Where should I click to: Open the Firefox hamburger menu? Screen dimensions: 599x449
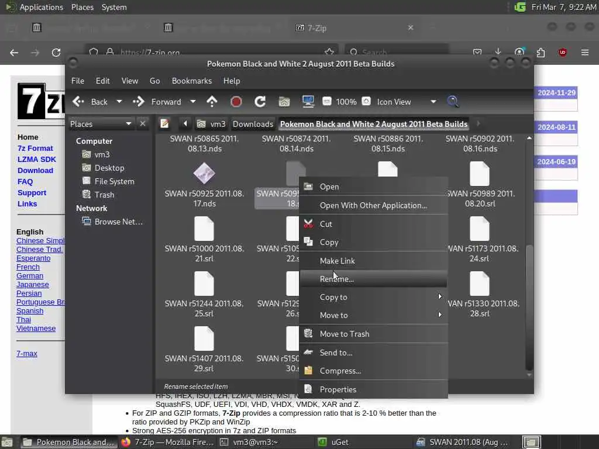pos(585,52)
